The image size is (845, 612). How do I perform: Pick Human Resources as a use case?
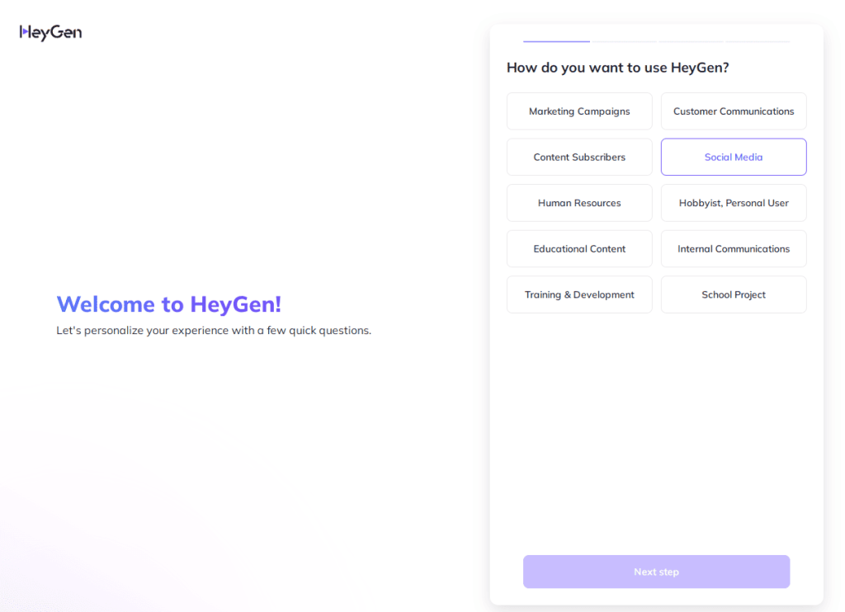click(x=578, y=202)
